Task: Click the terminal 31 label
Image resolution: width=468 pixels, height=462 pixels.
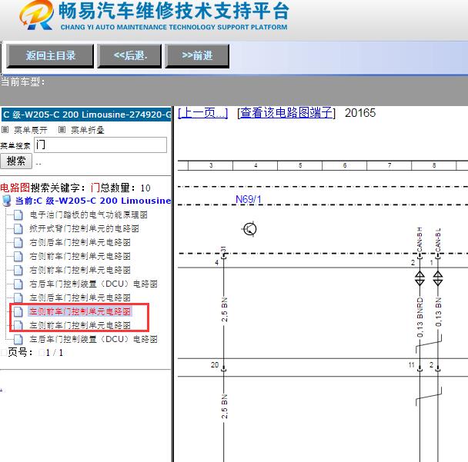Action: coord(223,250)
